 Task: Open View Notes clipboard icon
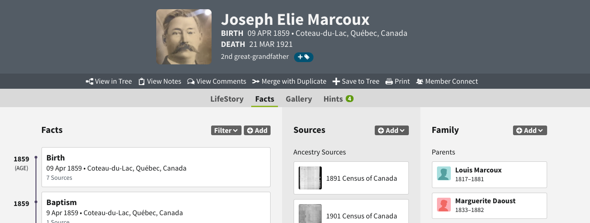(x=142, y=81)
